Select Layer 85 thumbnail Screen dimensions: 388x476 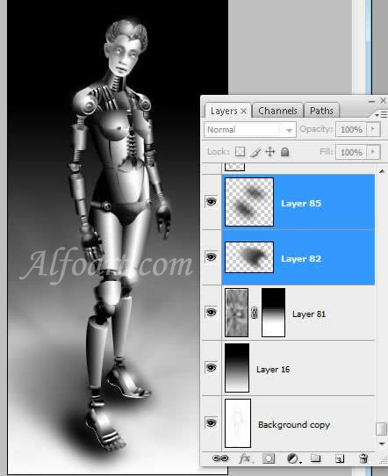[x=249, y=202]
